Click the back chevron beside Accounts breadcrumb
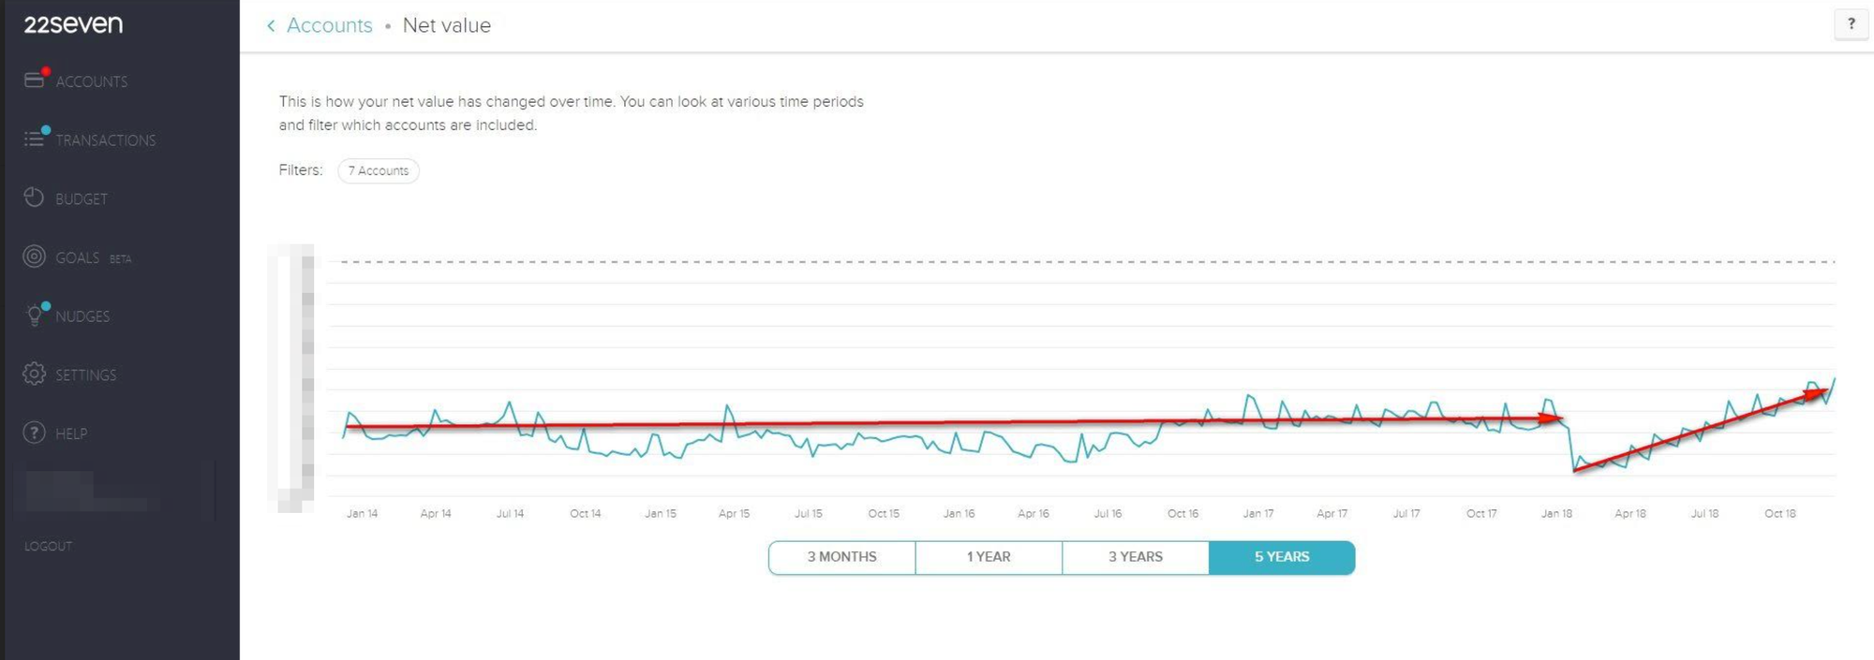This screenshot has width=1874, height=660. click(x=271, y=25)
